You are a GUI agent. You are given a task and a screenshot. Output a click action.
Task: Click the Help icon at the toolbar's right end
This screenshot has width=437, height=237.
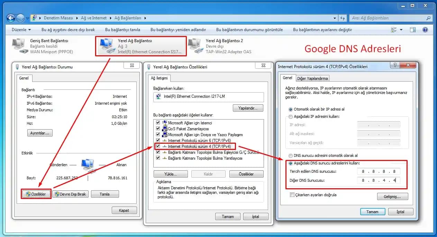[425, 30]
